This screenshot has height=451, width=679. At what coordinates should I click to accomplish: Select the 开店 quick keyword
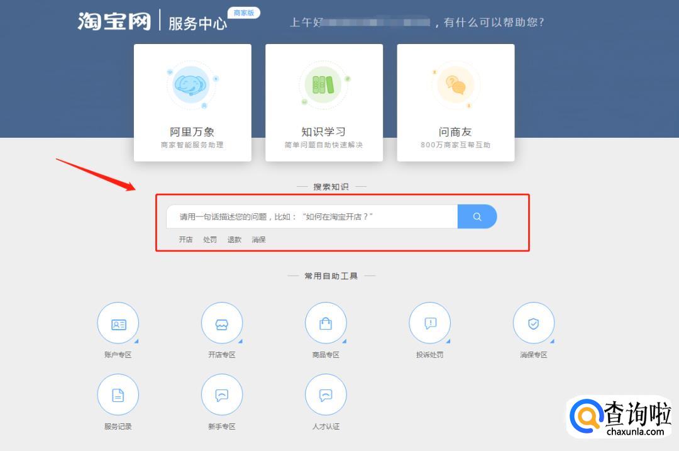[185, 240]
